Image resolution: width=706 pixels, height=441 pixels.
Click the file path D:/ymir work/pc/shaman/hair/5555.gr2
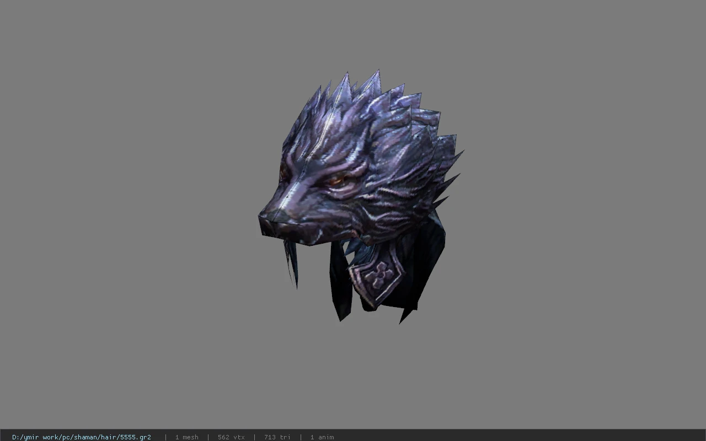tap(82, 437)
